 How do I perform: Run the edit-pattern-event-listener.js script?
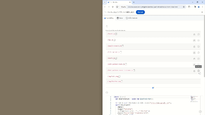point(198,71)
